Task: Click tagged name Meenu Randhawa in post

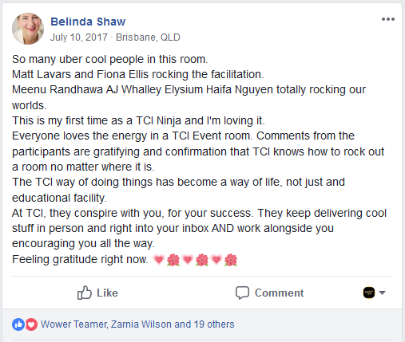Action: pos(58,89)
